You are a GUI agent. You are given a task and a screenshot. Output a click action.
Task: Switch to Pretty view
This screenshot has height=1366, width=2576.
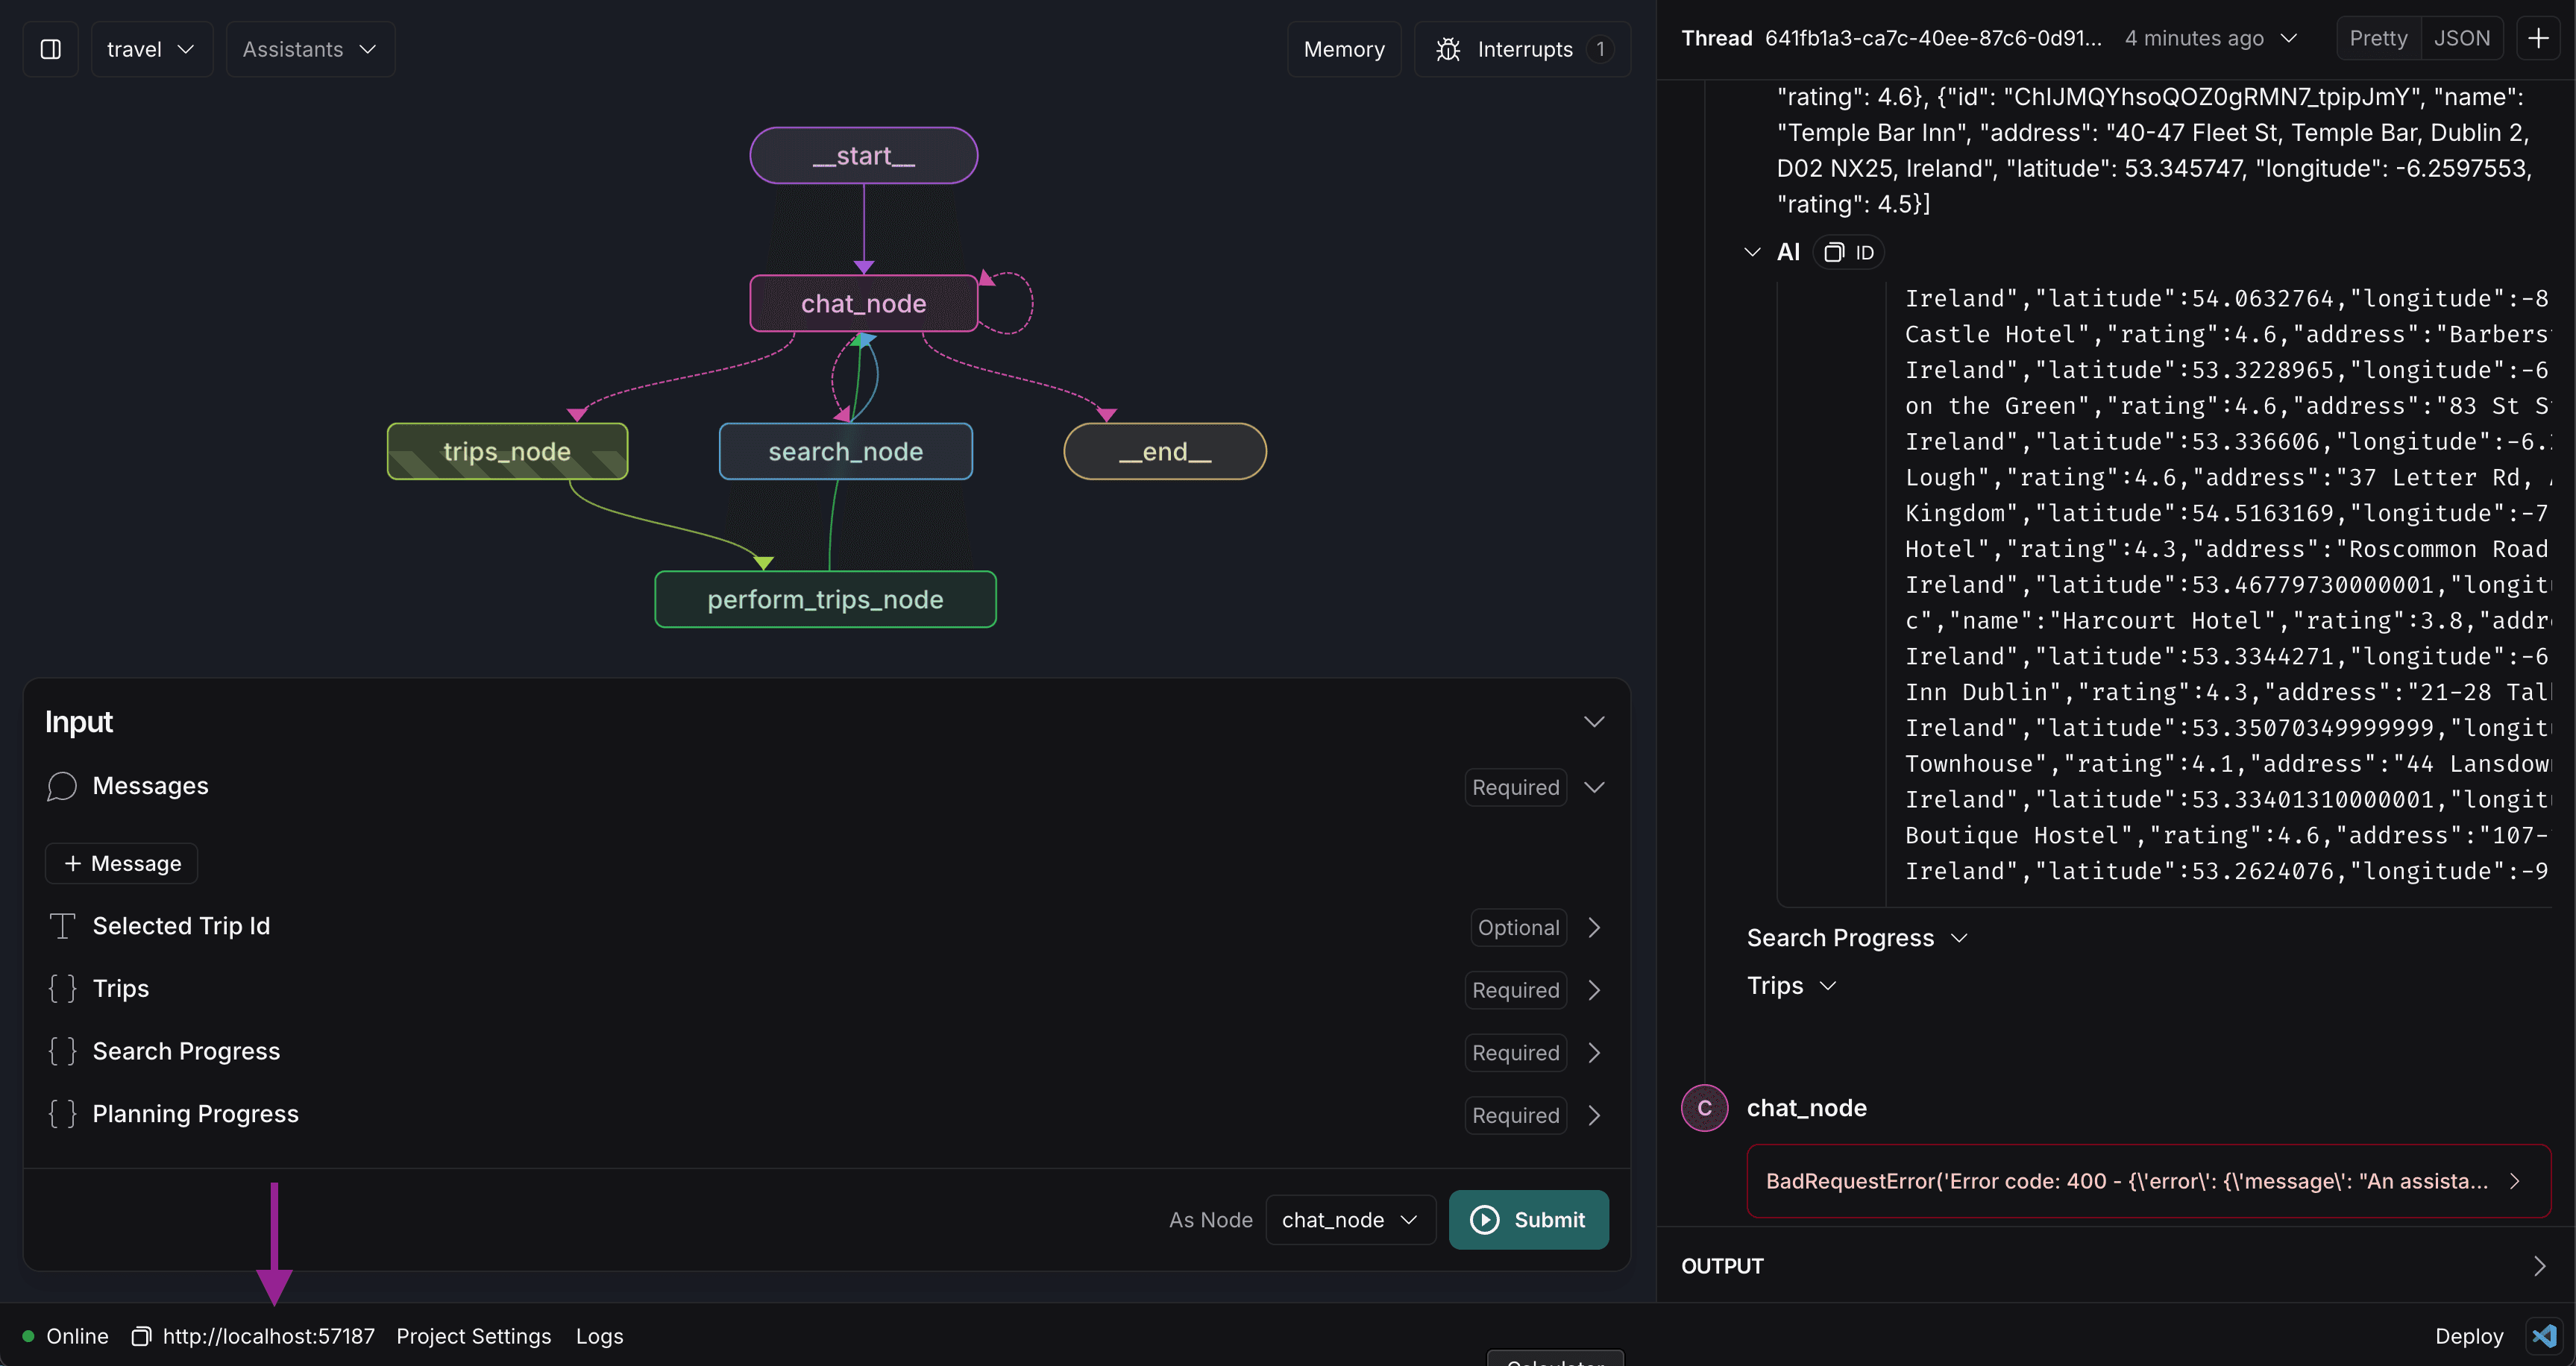coord(2378,38)
